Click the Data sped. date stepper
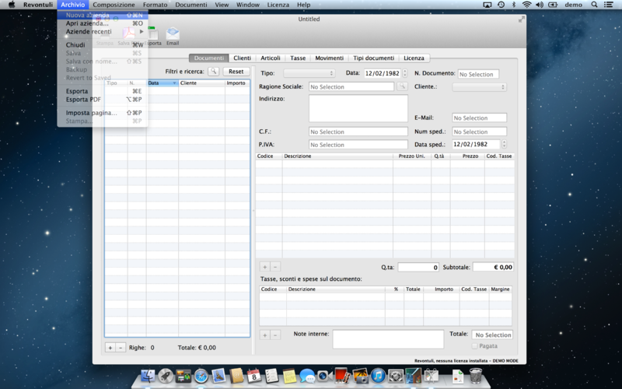Screen dimensions: 622x389 [x=504, y=144]
